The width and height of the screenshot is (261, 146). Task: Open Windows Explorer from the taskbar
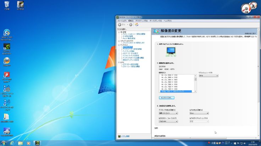coord(20,143)
